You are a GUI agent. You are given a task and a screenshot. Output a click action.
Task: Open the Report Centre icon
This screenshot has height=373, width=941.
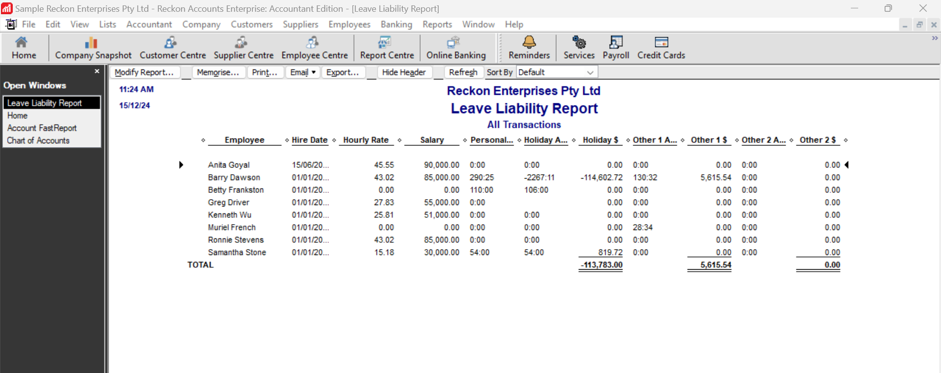pos(387,48)
